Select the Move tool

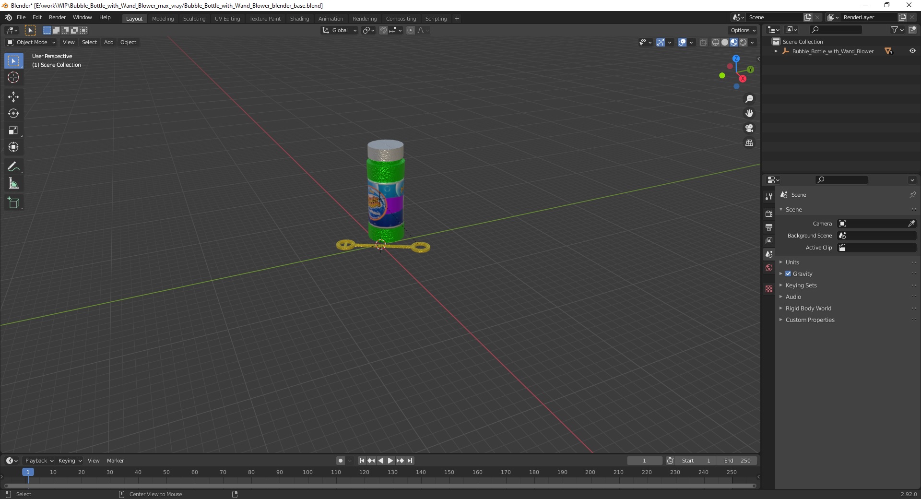pyautogui.click(x=13, y=97)
